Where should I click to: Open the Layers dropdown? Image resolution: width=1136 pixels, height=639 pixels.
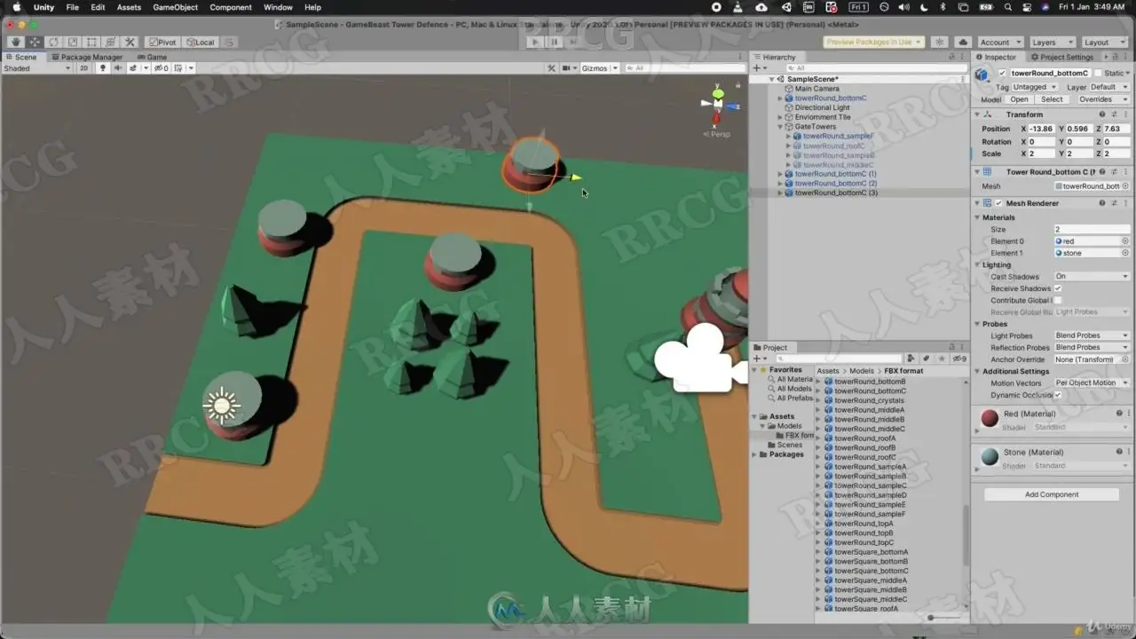point(1052,42)
